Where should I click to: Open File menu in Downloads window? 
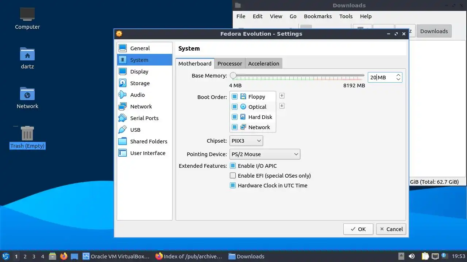tap(241, 16)
